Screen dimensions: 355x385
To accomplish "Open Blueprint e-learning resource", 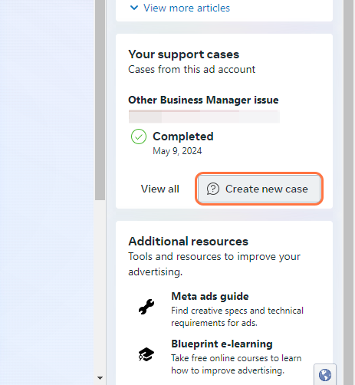I will tap(222, 344).
